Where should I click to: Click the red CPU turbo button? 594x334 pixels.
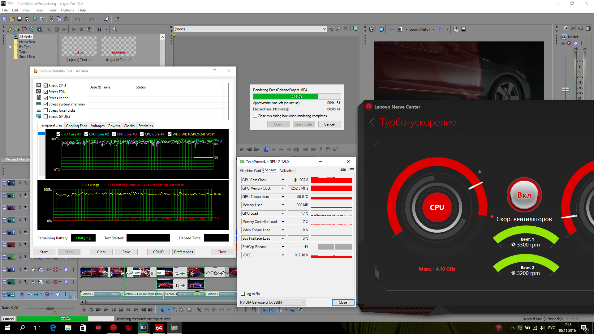click(x=437, y=207)
